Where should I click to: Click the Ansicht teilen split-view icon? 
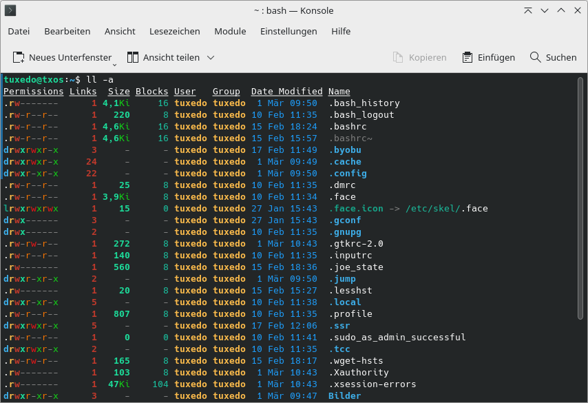pos(133,57)
